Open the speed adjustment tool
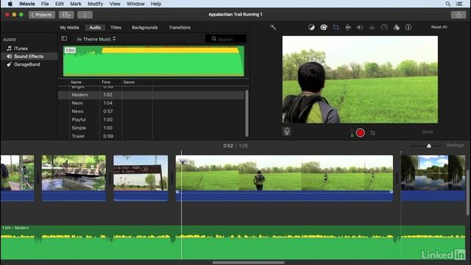 384,27
